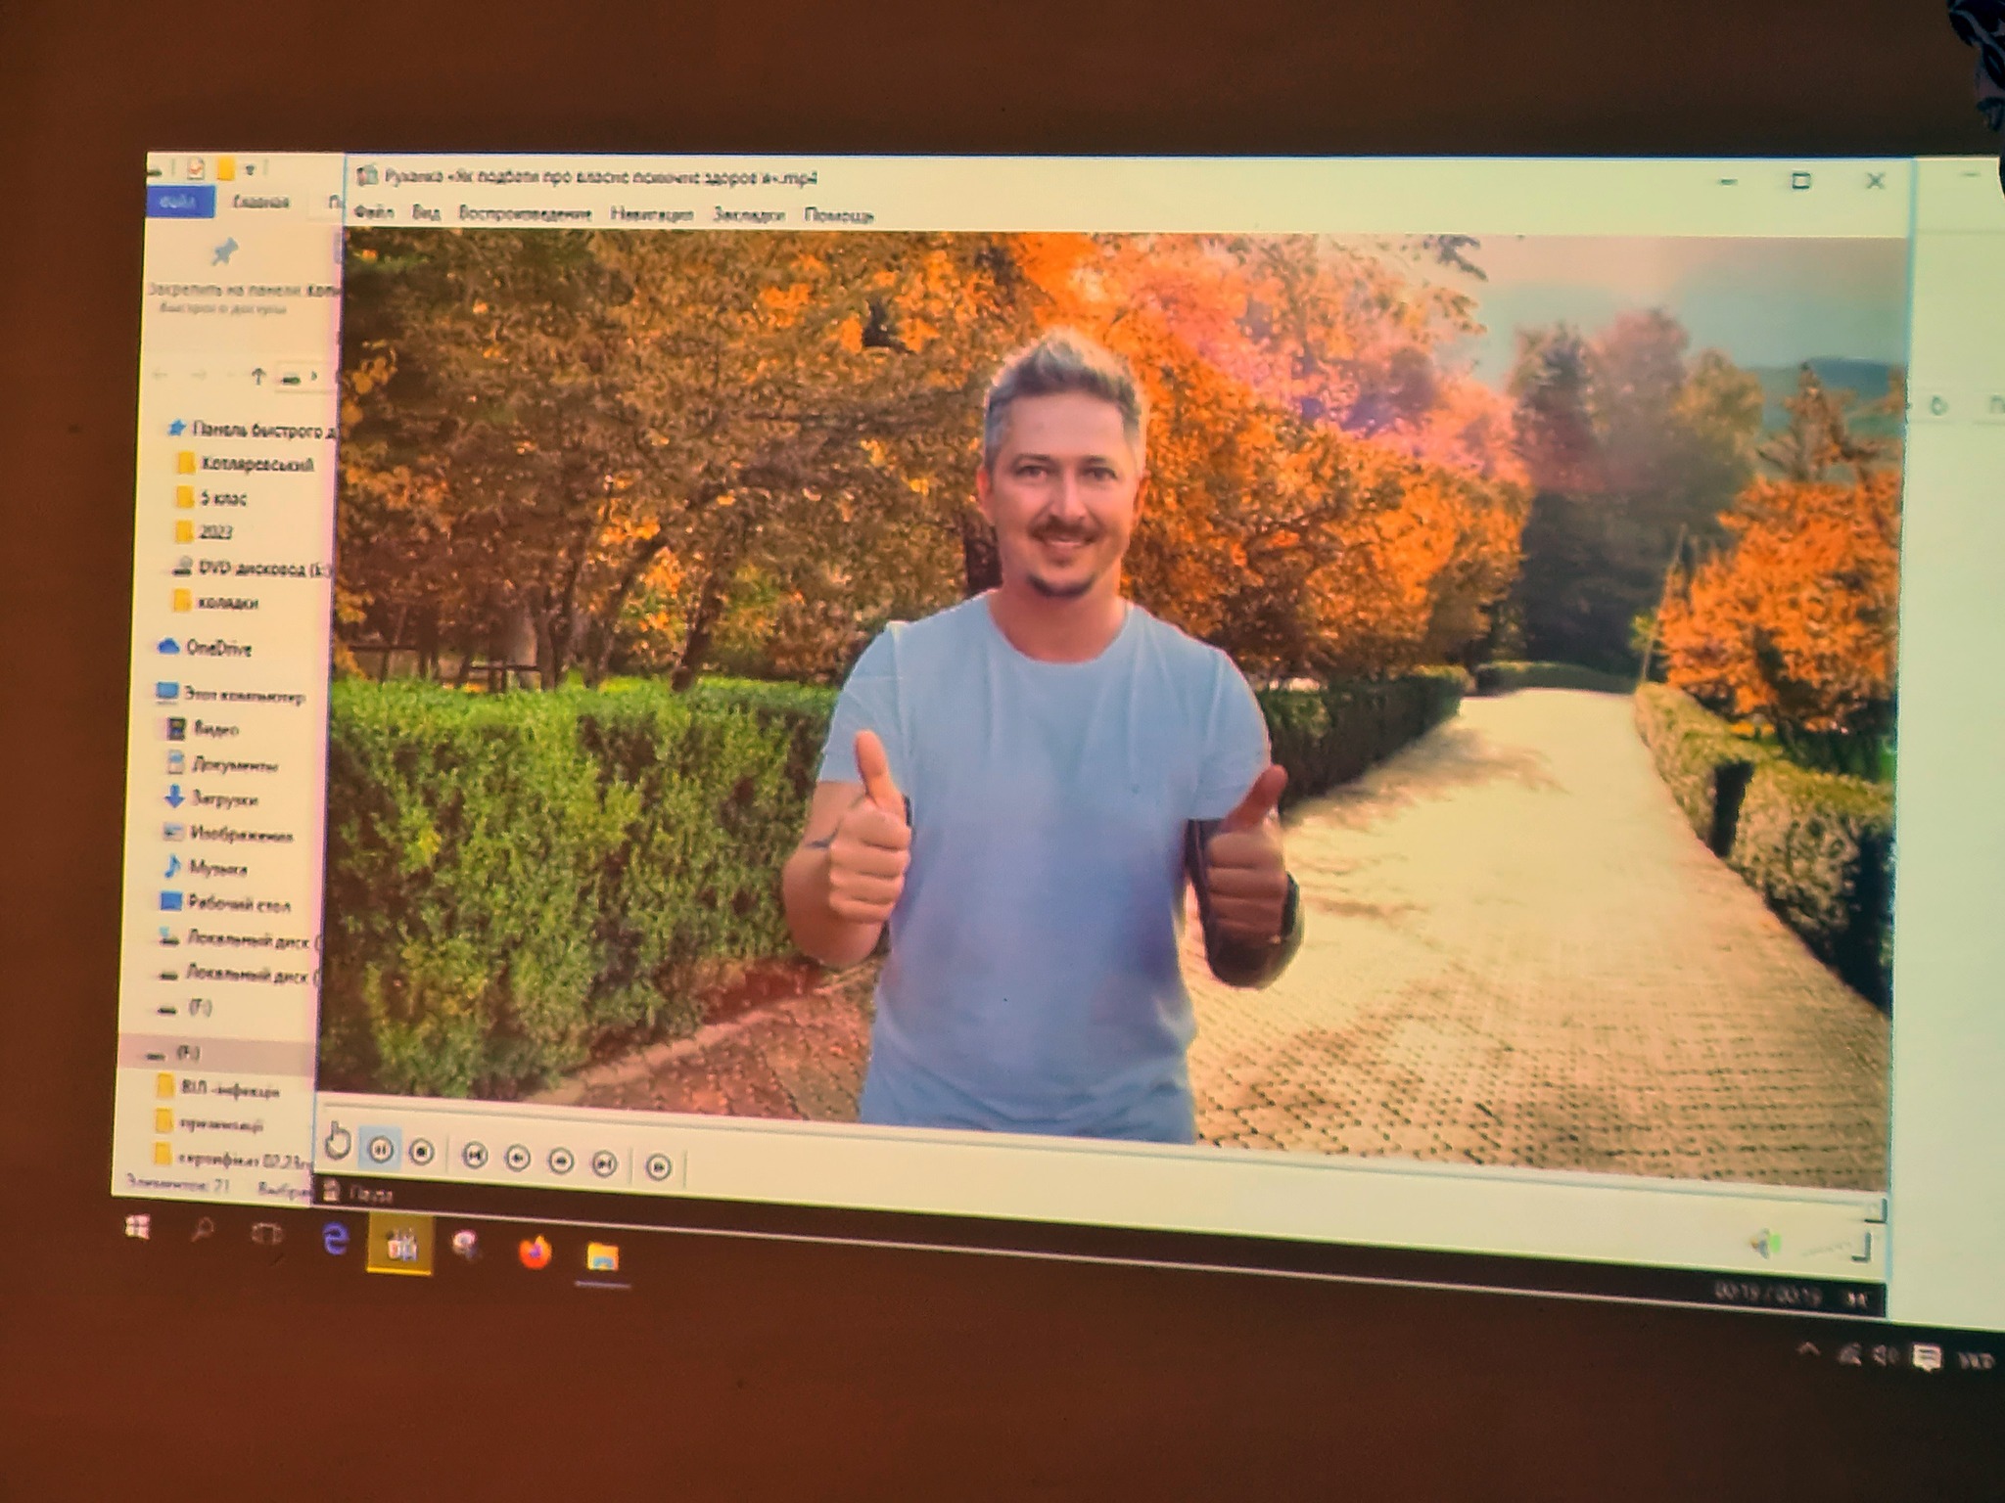This screenshot has width=2005, height=1503.
Task: Open the Загрузки folder
Action: [210, 798]
